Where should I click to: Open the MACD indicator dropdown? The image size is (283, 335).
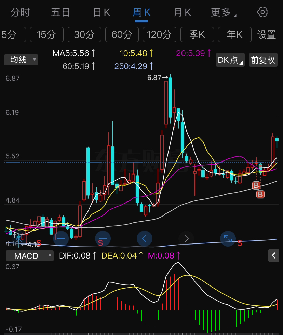tap(29, 256)
